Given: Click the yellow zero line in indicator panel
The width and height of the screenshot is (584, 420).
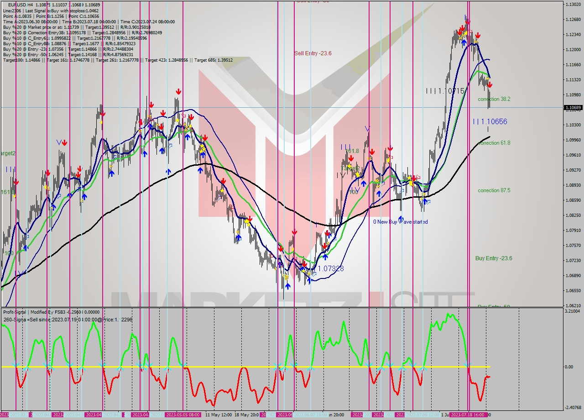Looking at the screenshot, I should pos(245,367).
